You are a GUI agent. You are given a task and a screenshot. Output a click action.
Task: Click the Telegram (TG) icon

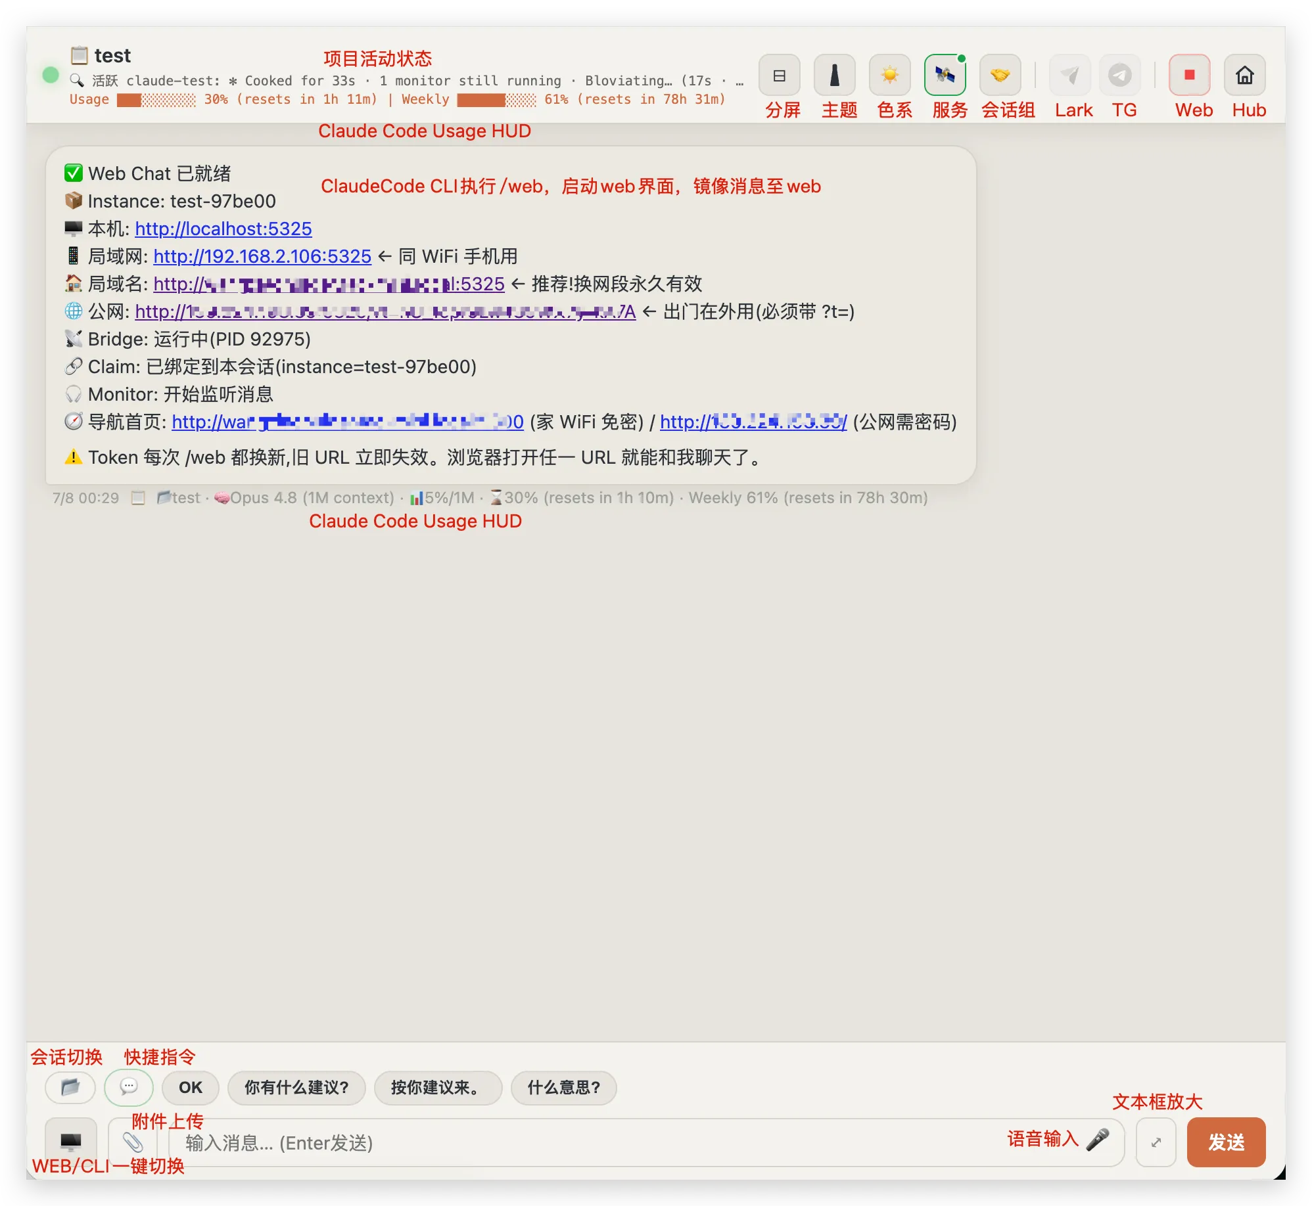1119,76
